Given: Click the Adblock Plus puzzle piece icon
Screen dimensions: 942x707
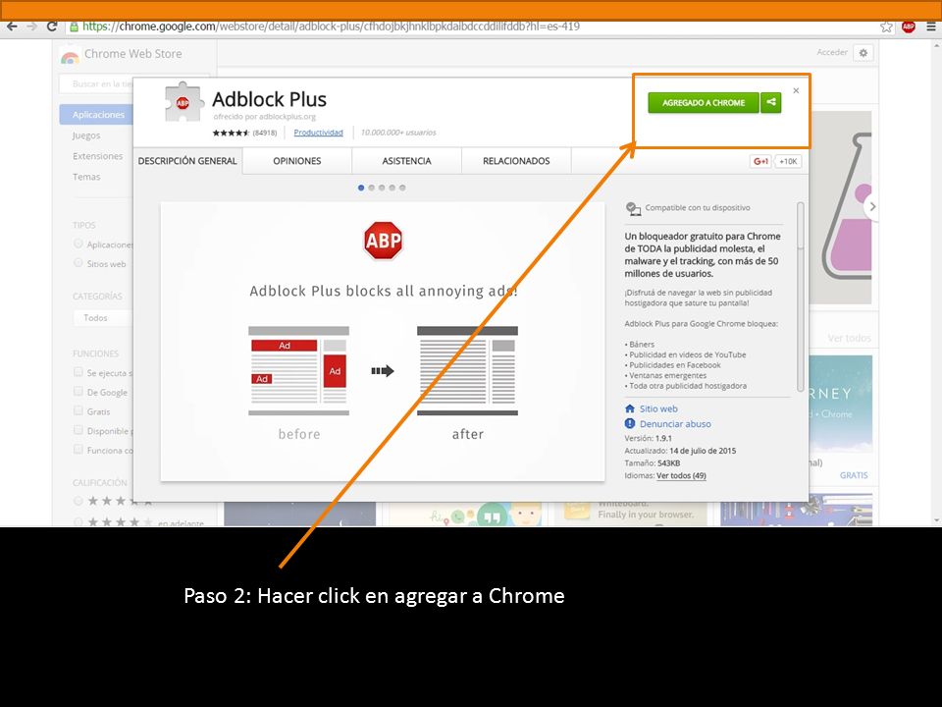Looking at the screenshot, I should (183, 102).
